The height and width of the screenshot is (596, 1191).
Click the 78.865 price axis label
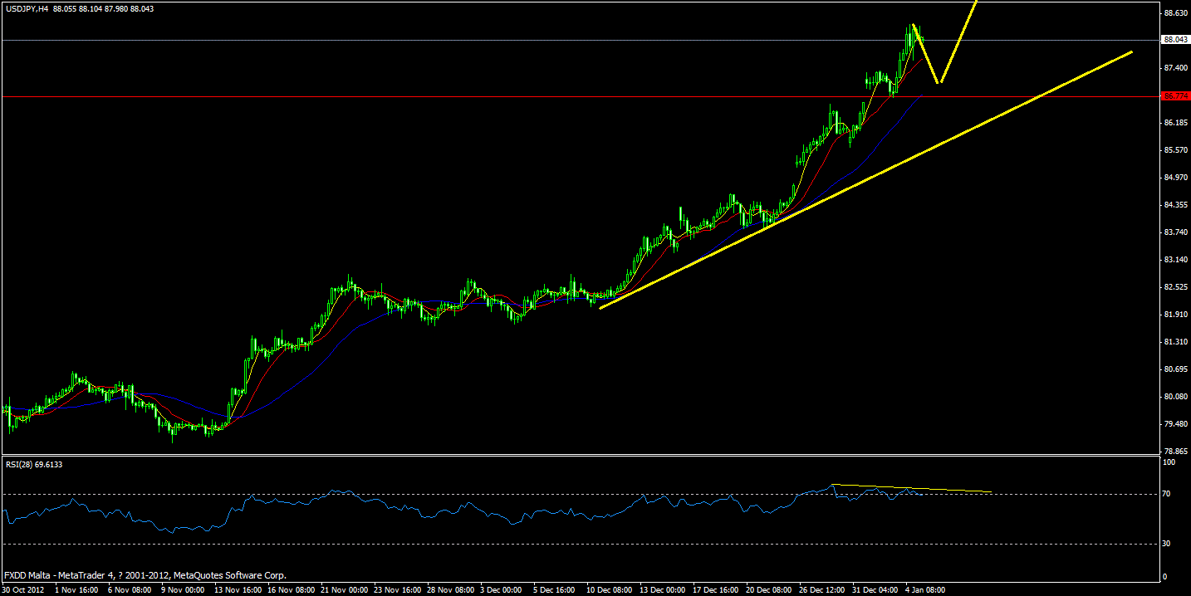click(x=1174, y=451)
